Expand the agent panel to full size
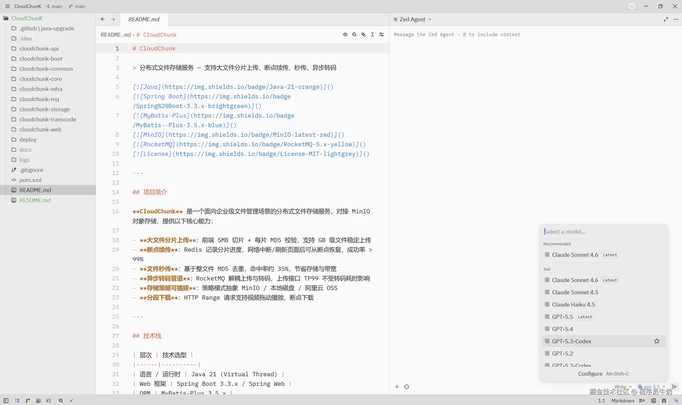 pos(666,19)
